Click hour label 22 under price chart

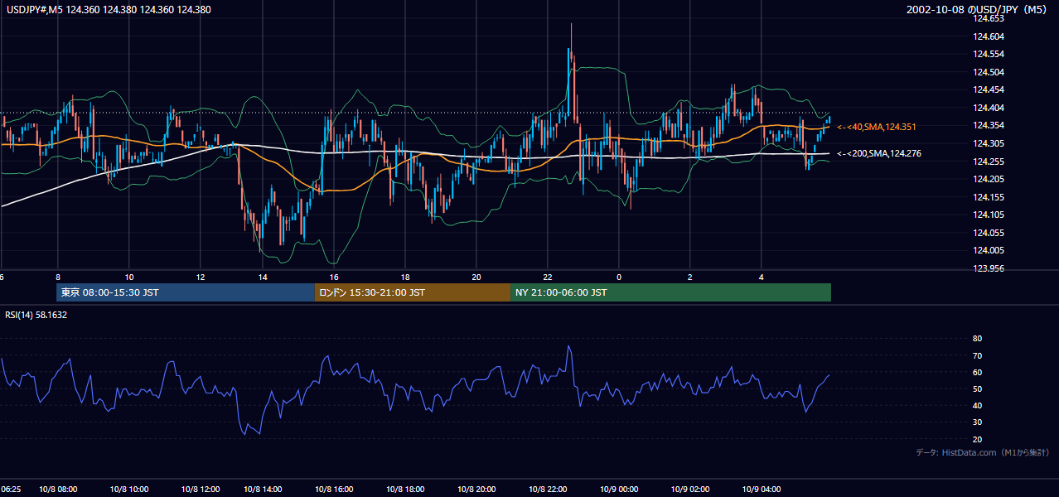click(x=548, y=277)
